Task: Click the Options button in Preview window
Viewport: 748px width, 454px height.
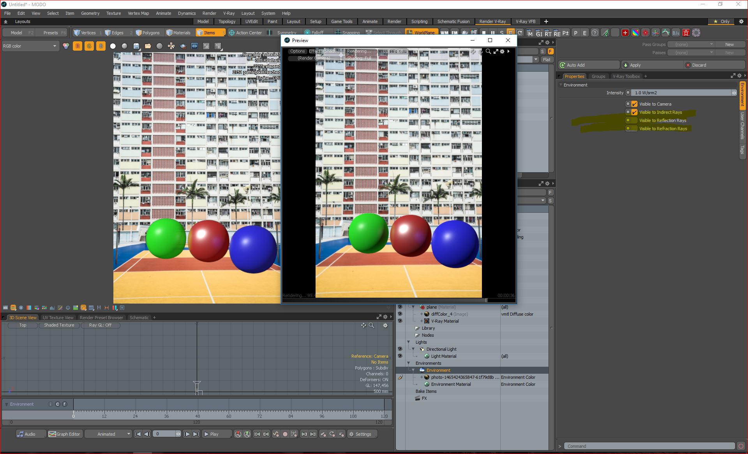Action: (x=297, y=51)
